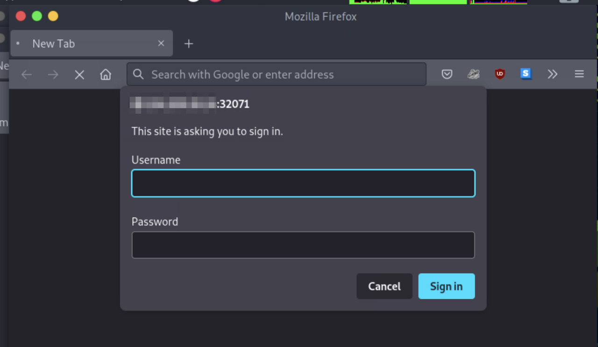Click the forward navigation arrow
The width and height of the screenshot is (598, 347).
(53, 74)
